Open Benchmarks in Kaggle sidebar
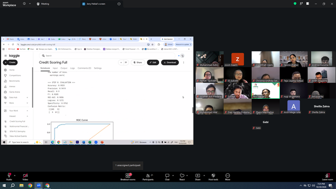 tap(14, 81)
